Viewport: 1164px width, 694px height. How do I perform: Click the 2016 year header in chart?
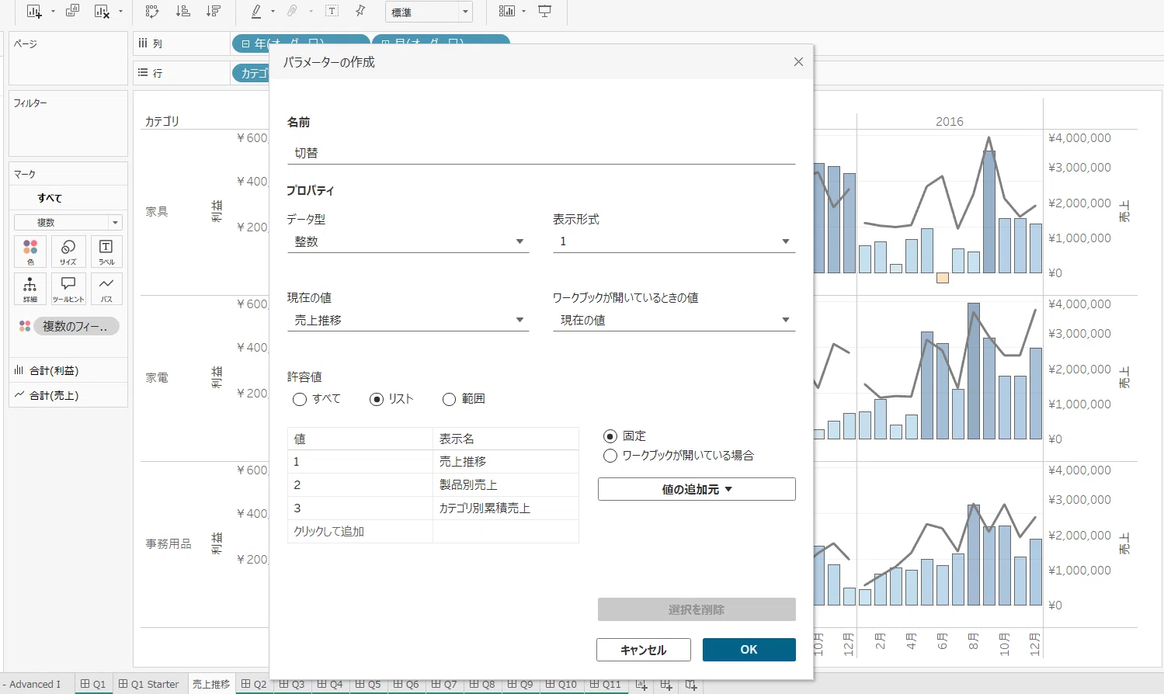coord(949,122)
